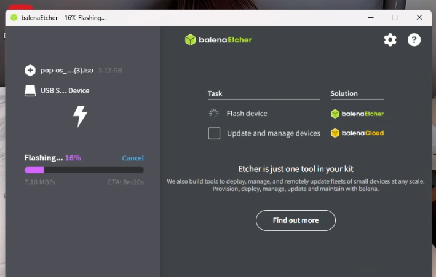Viewport: 436px width, 277px height.
Task: Click the Flash device spinner icon
Action: [214, 113]
